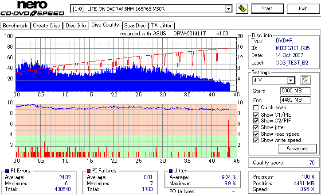Toggle Show write speed checkbox
321x195 pixels.
click(x=256, y=140)
